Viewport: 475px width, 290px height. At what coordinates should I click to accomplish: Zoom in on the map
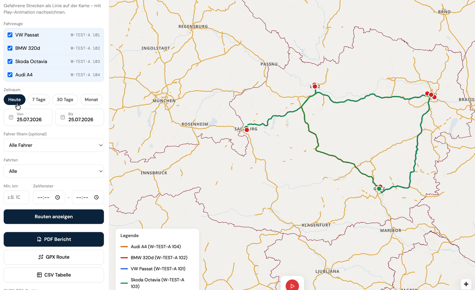pyautogui.click(x=466, y=284)
